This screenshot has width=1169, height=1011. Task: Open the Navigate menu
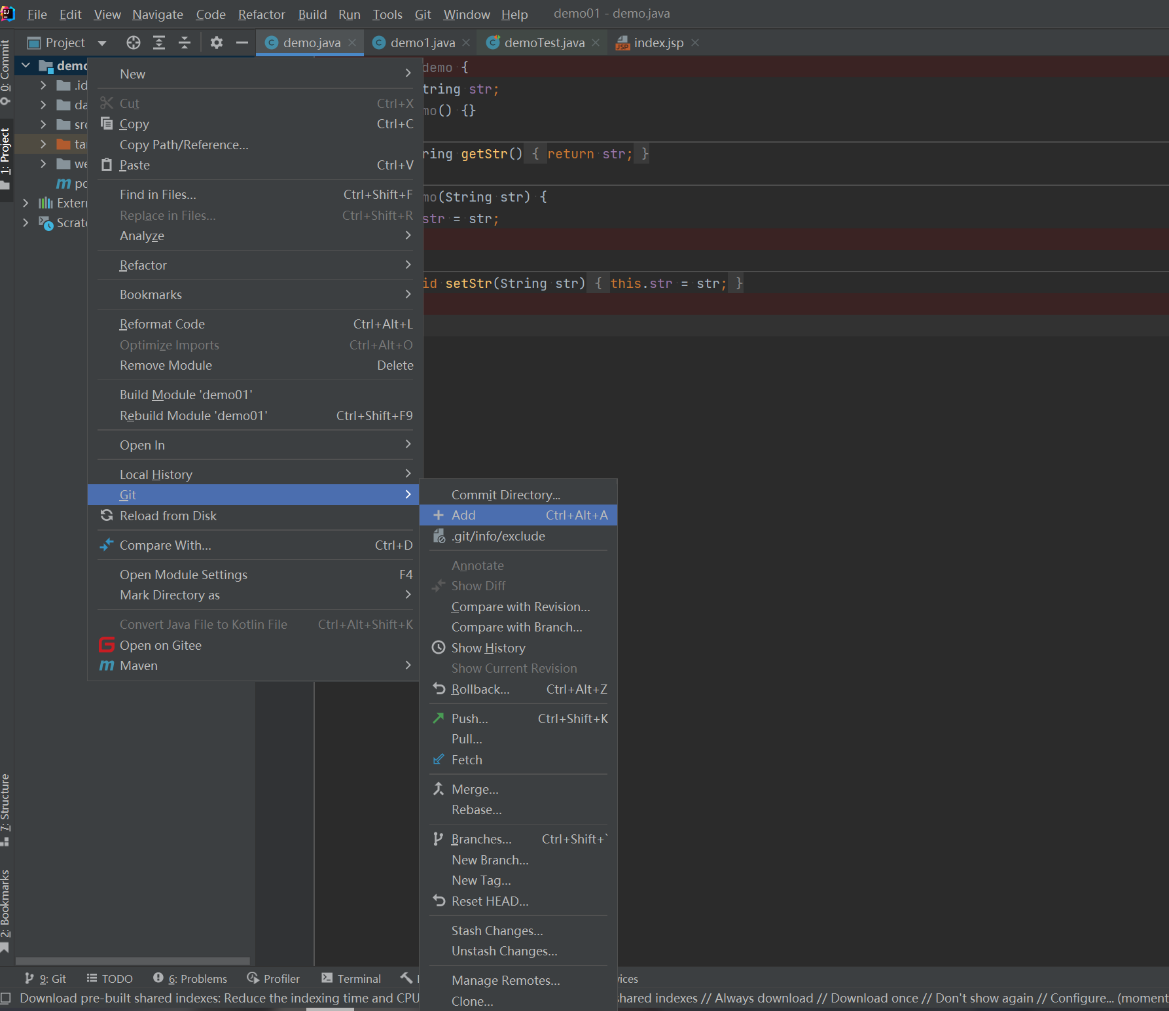(x=158, y=14)
